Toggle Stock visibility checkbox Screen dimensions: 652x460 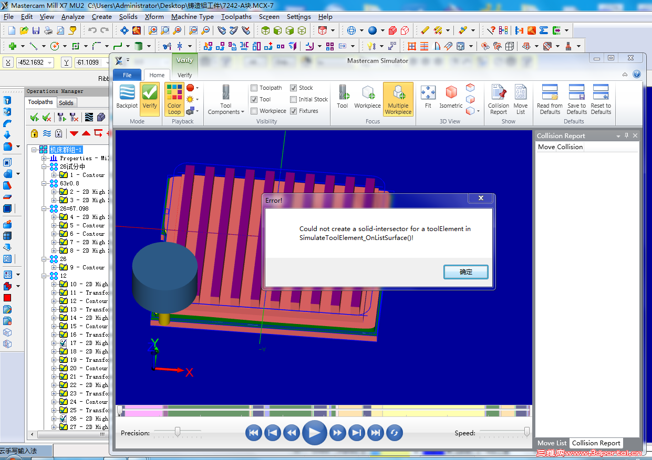pos(294,88)
